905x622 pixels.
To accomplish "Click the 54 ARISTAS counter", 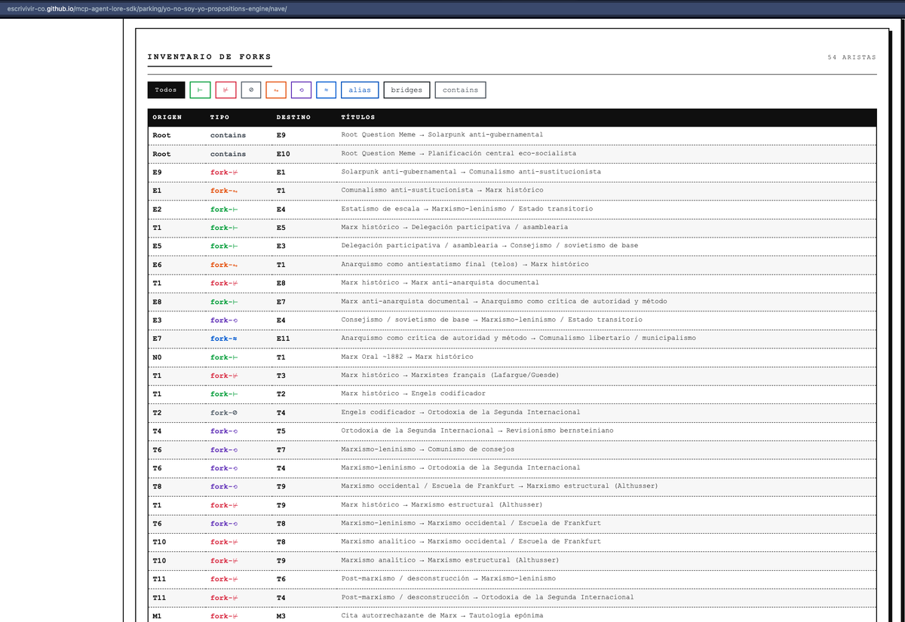I will [x=851, y=57].
